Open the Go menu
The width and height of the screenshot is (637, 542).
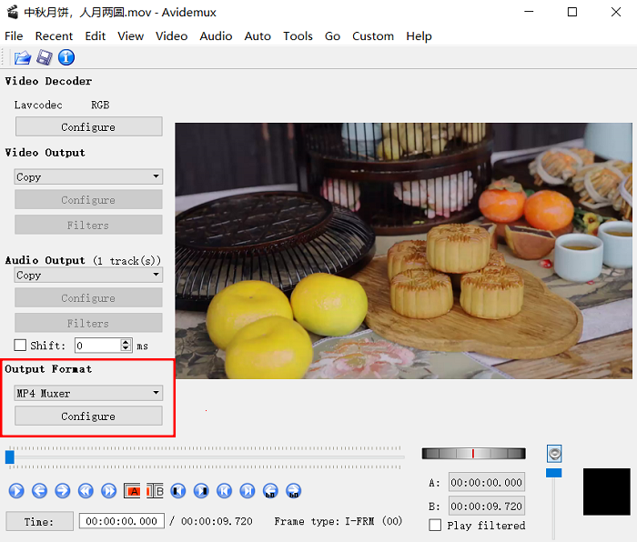pyautogui.click(x=332, y=36)
